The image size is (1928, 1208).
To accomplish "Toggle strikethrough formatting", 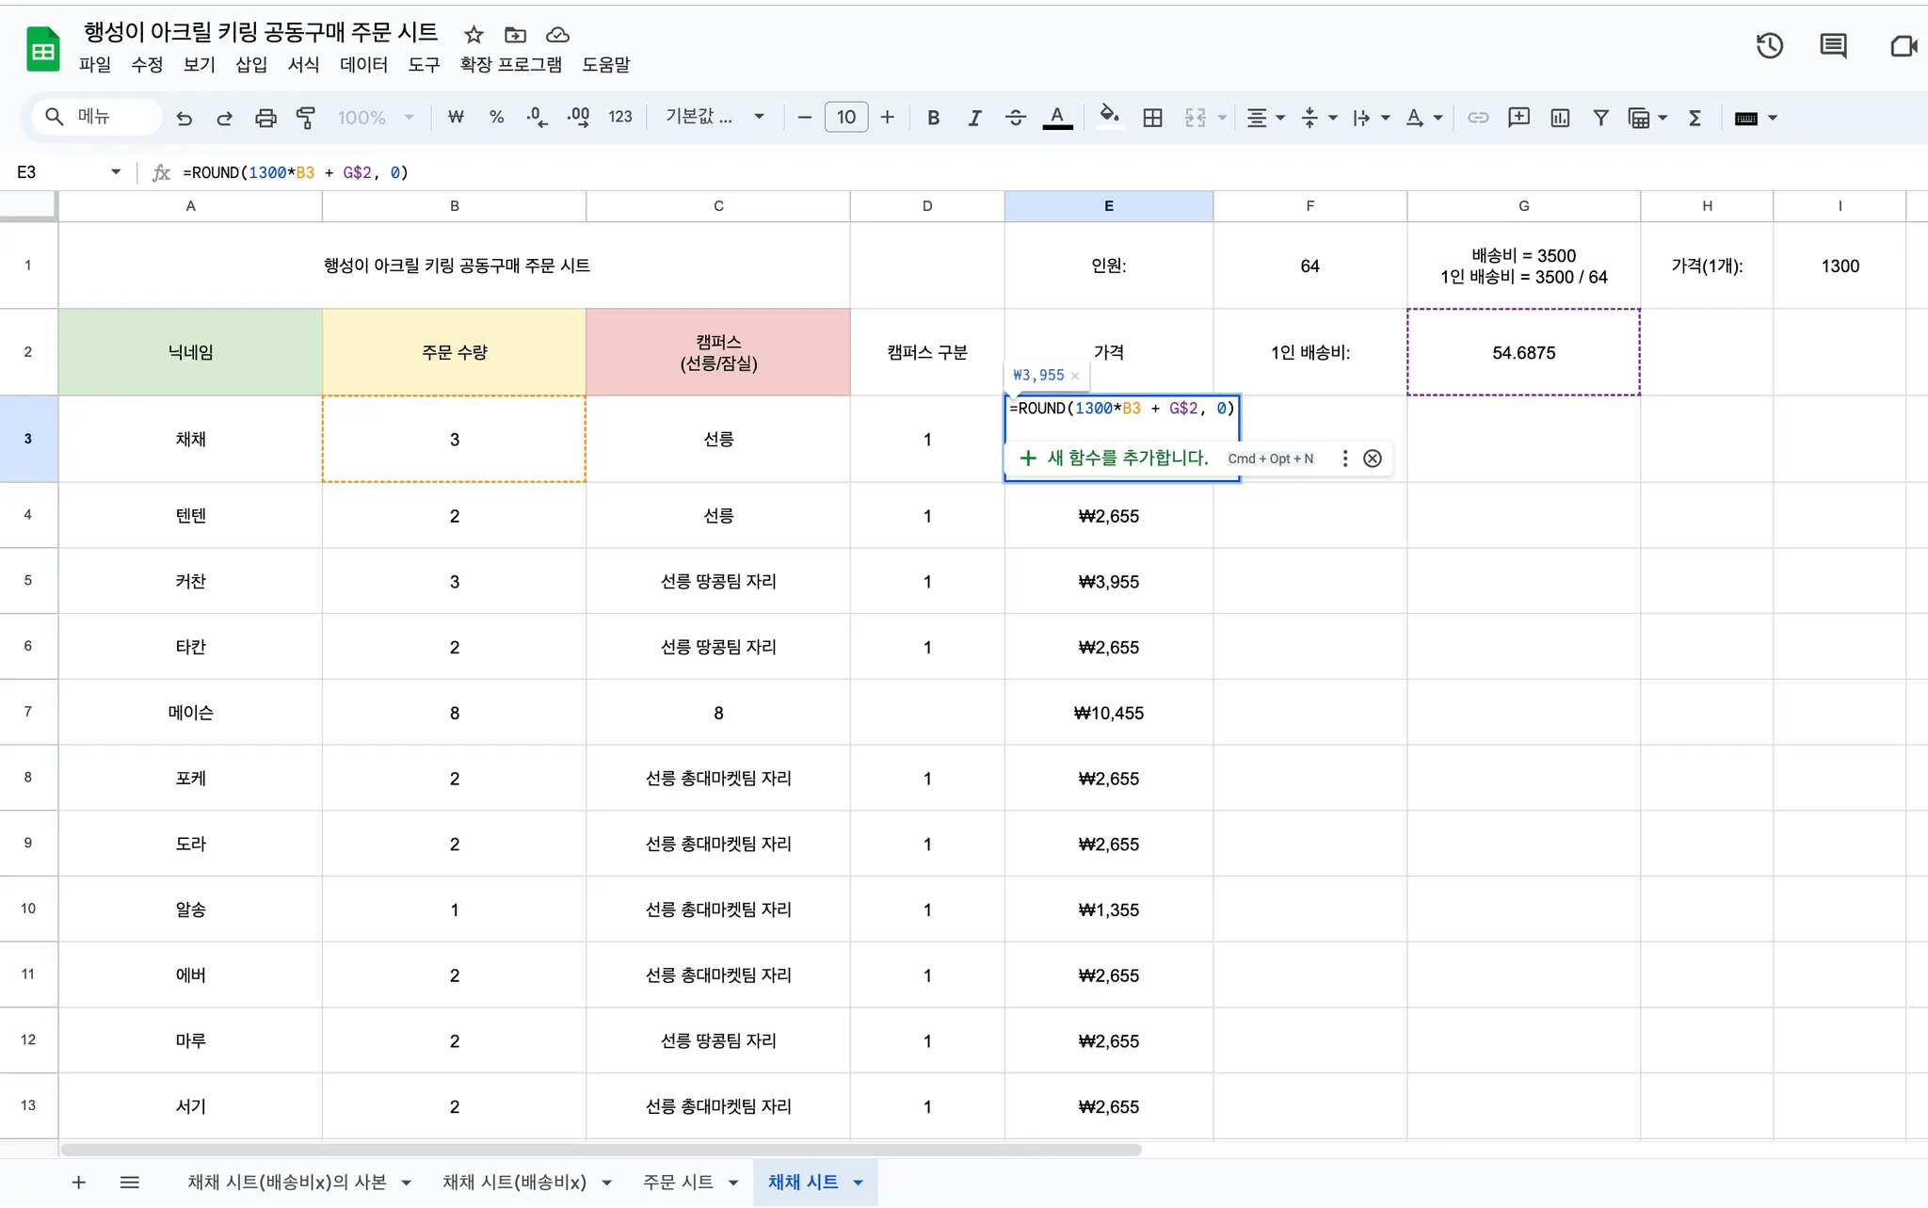I will (1015, 118).
